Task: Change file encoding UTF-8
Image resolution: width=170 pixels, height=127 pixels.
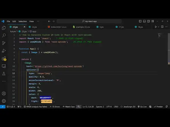Action: coord(109,107)
